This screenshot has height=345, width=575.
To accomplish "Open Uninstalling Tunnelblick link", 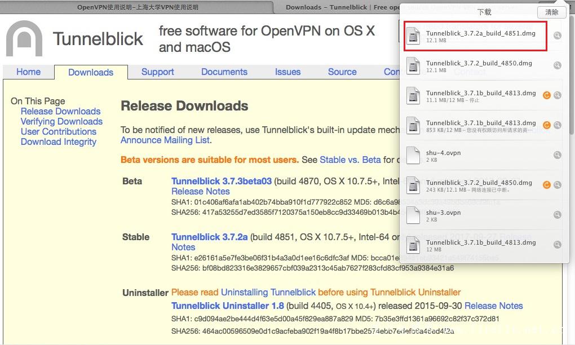I will click(268, 292).
